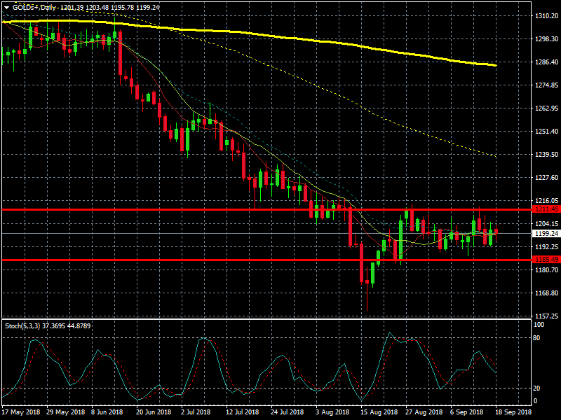Image resolution: width=561 pixels, height=420 pixels.
Task: Select the red 1211.45 price tag
Action: pos(545,209)
